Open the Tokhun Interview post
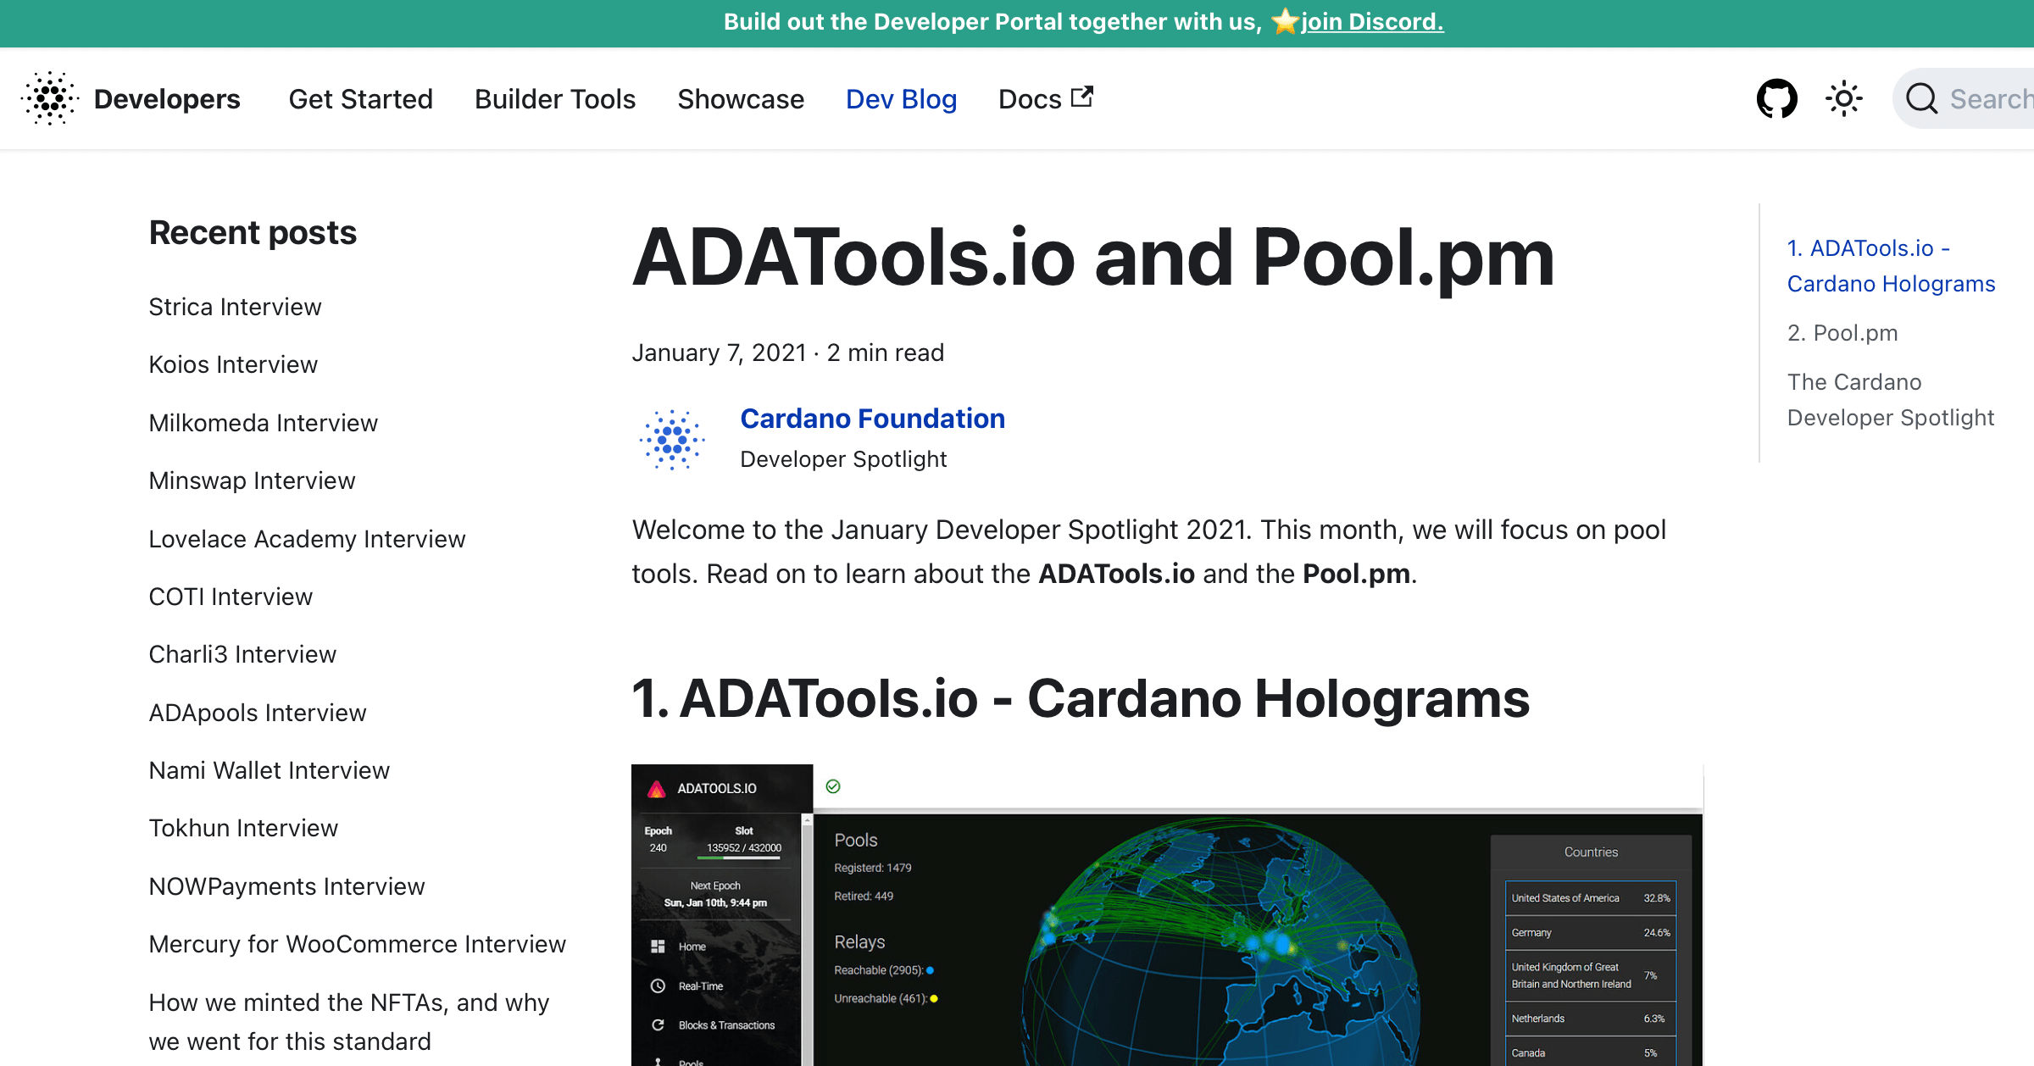 [x=243, y=828]
